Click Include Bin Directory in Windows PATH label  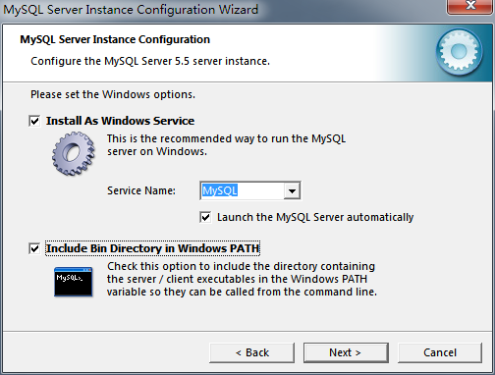[152, 248]
